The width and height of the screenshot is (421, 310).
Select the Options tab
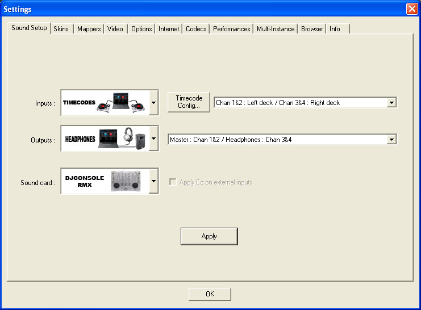141,29
